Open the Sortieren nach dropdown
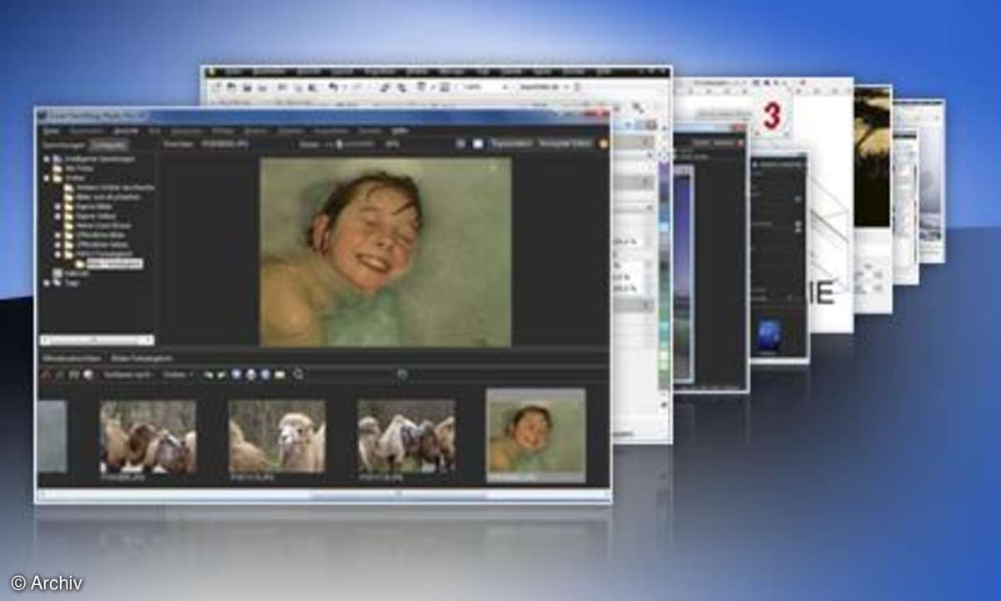The width and height of the screenshot is (1001, 601). tap(128, 376)
